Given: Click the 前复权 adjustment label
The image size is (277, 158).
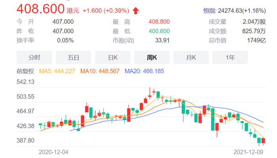Looking at the screenshot, I should pyautogui.click(x=25, y=71).
